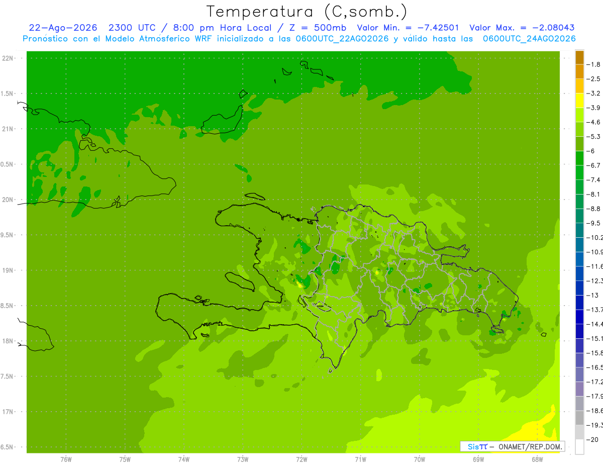Click the "75W" longitude label
Viewport: 603px width, 466px height.
tap(125, 459)
